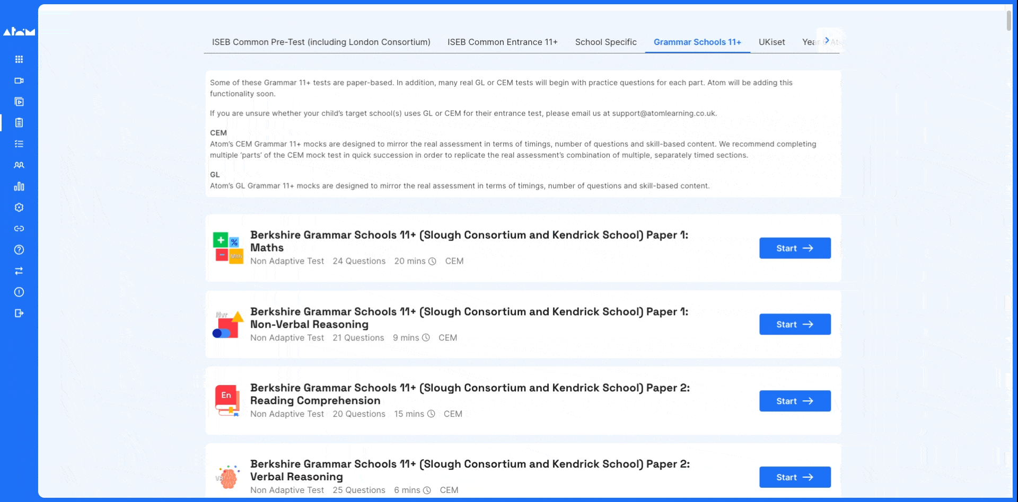Click the '24 Questions' text
Image resolution: width=1018 pixels, height=502 pixels.
(x=359, y=261)
